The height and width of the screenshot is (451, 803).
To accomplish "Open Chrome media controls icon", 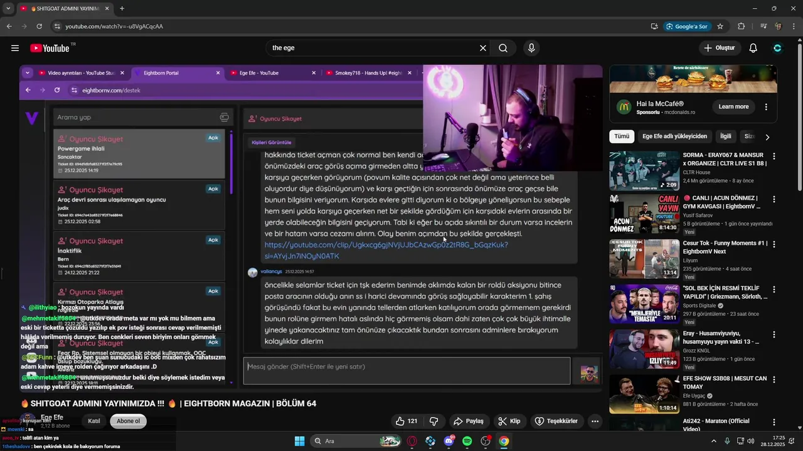I will coord(763,26).
